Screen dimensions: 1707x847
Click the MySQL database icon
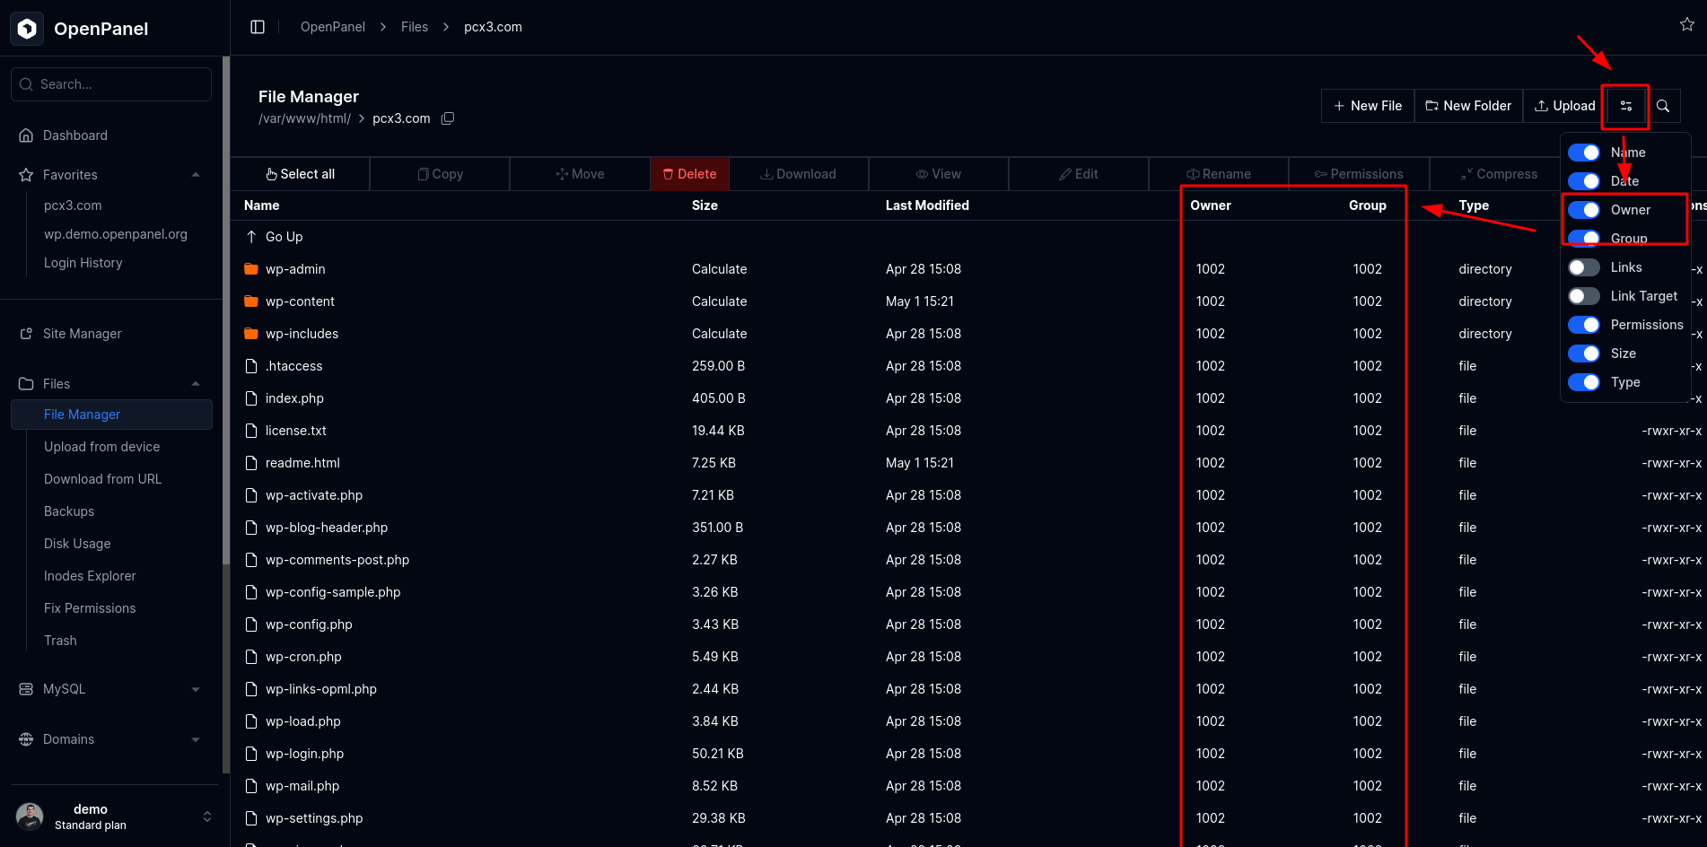tap(26, 689)
